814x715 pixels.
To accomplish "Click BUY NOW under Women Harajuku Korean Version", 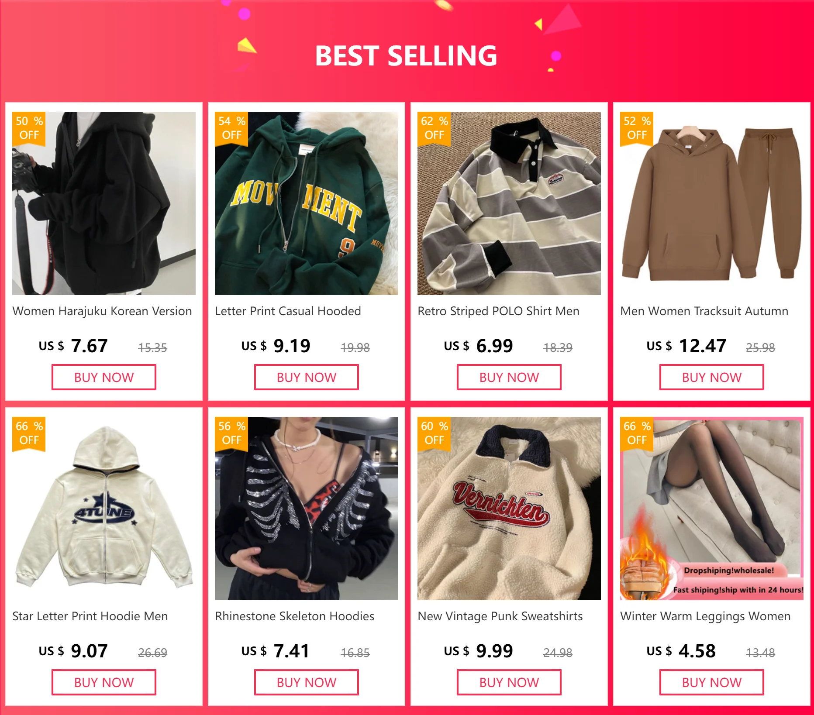I will click(x=104, y=377).
